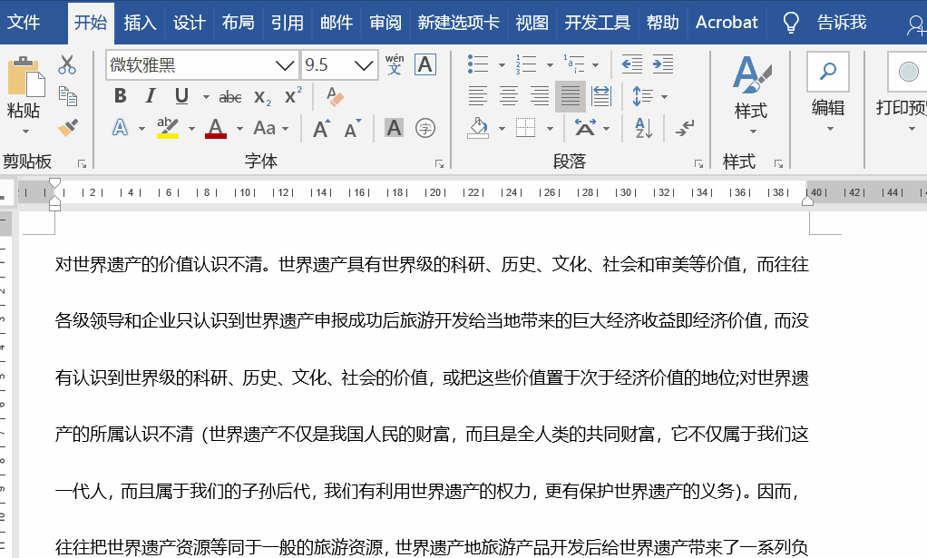927x558 pixels.
Task: Align text right
Action: point(539,96)
